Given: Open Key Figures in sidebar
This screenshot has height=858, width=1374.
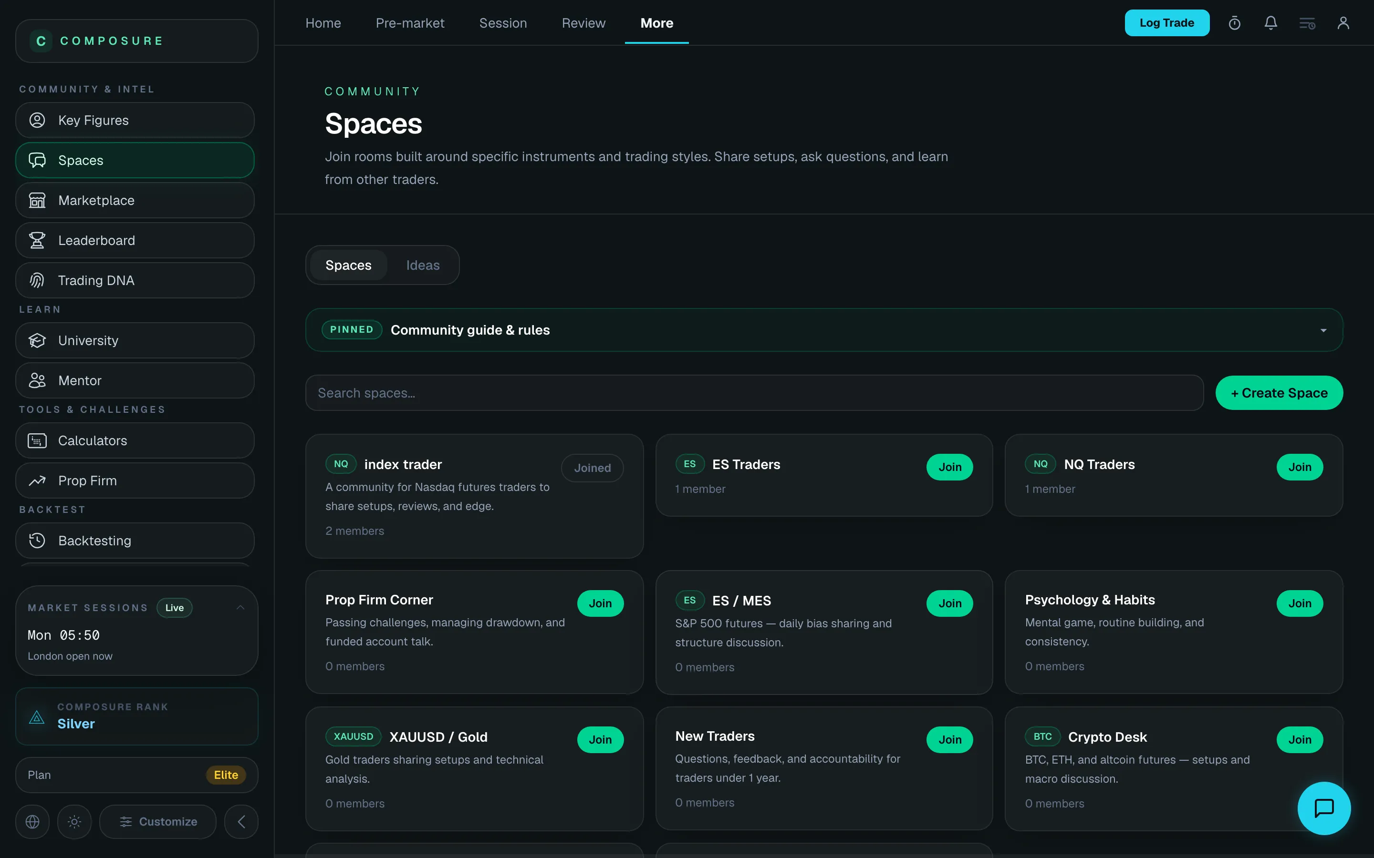Looking at the screenshot, I should [x=135, y=120].
